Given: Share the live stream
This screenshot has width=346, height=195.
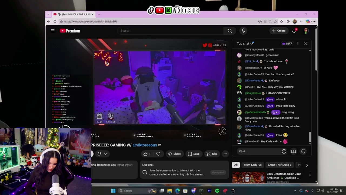Looking at the screenshot, I should [174, 154].
